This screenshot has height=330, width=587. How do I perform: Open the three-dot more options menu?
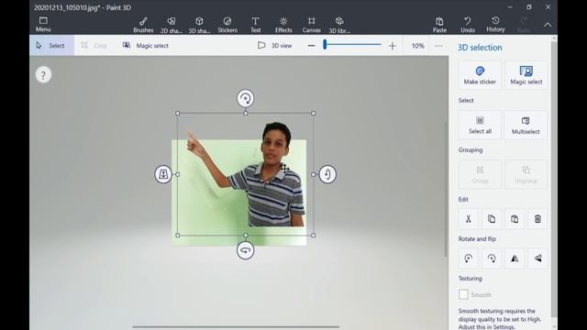[x=438, y=46]
